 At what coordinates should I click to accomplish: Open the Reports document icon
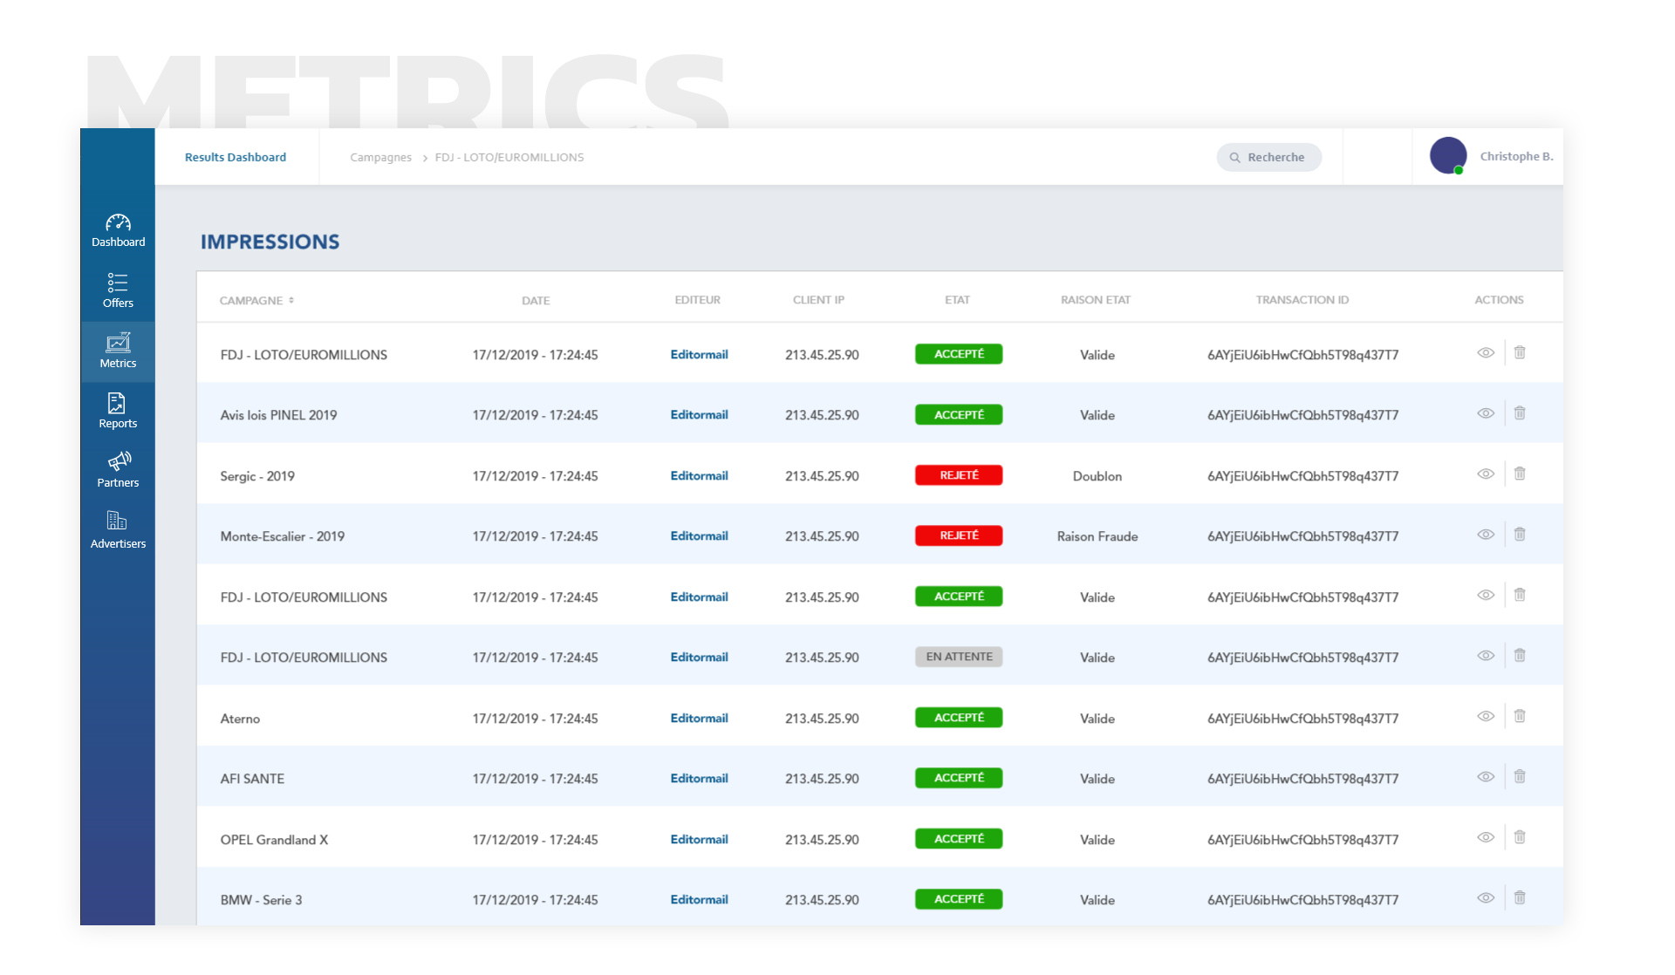tap(117, 403)
